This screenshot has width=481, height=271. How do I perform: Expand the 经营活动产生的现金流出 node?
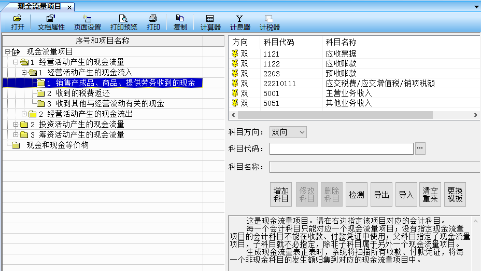click(x=24, y=114)
